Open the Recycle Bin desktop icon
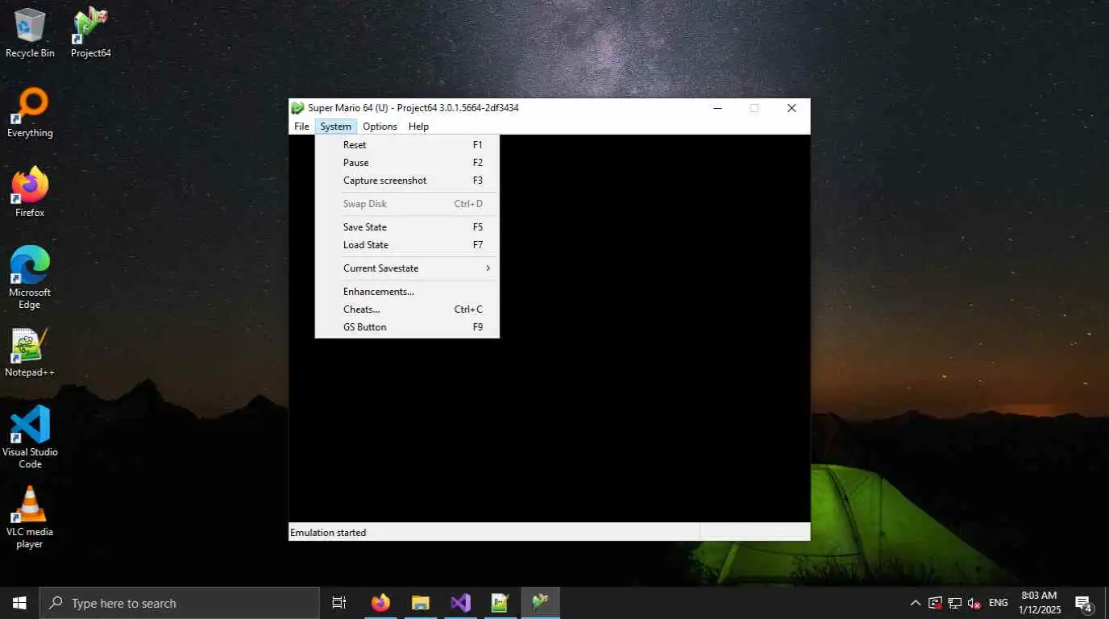Screen dimensions: 1109x619 click(30, 32)
